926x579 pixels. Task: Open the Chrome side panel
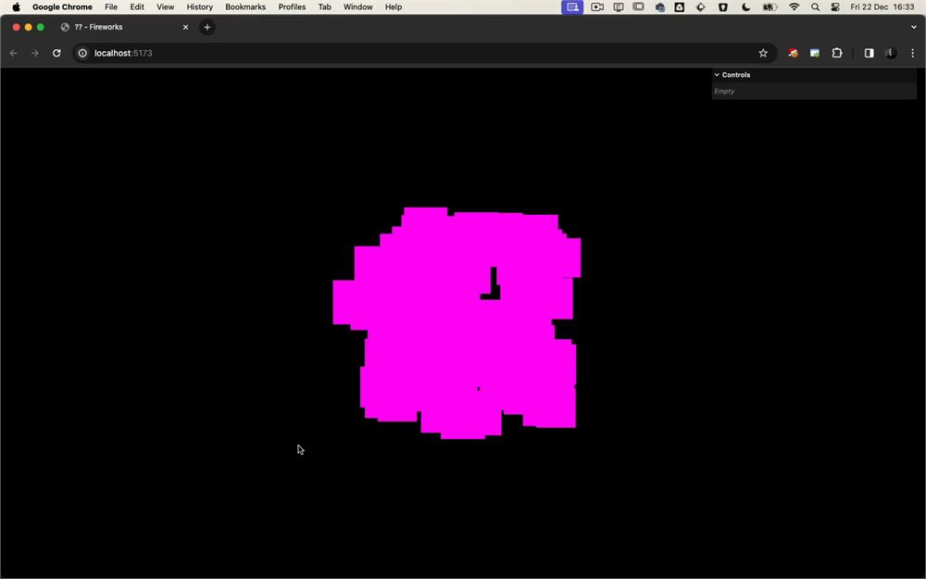click(x=869, y=53)
